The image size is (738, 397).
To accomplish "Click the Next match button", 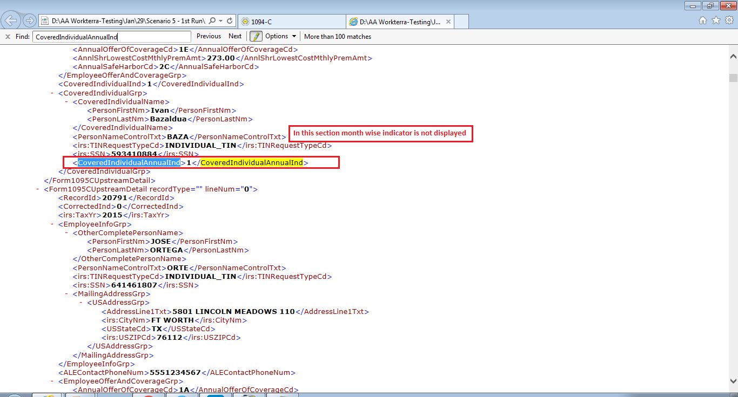I will (x=235, y=36).
